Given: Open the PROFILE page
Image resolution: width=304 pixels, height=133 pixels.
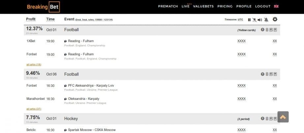Looking at the screenshot, I should [244, 6].
